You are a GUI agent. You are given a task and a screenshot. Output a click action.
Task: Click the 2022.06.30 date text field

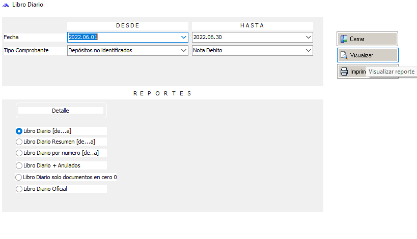[x=247, y=37]
